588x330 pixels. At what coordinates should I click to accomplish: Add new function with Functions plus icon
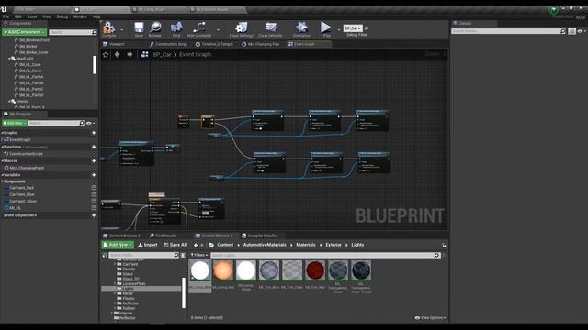(x=94, y=147)
